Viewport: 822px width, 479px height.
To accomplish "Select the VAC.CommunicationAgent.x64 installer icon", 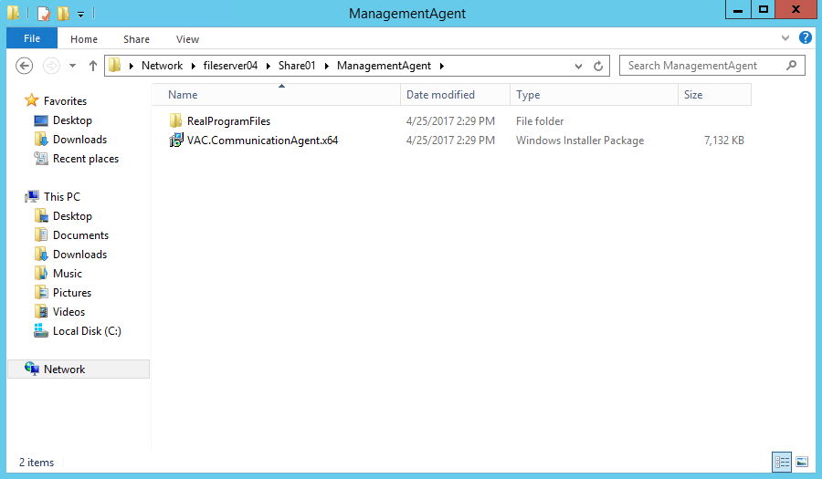I will tap(176, 140).
